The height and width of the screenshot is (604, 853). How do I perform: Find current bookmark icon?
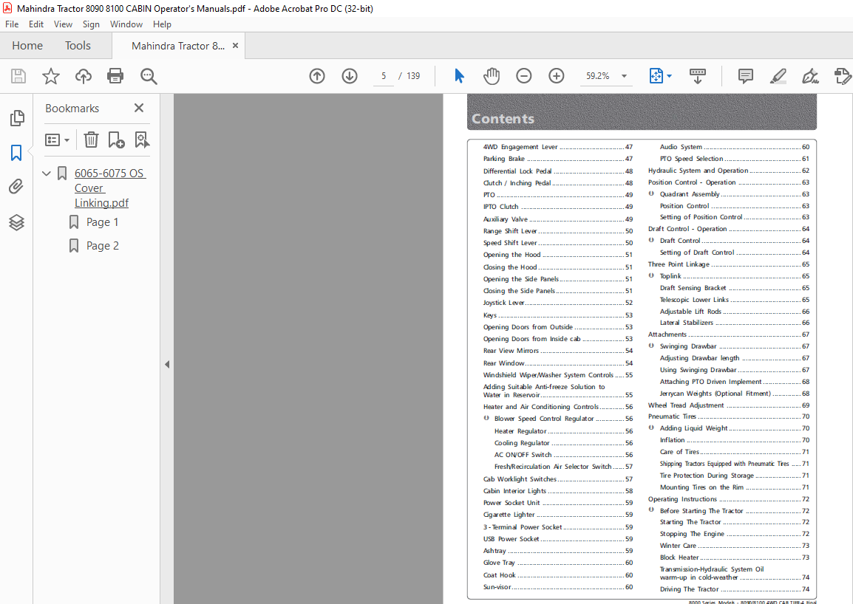pyautogui.click(x=142, y=140)
